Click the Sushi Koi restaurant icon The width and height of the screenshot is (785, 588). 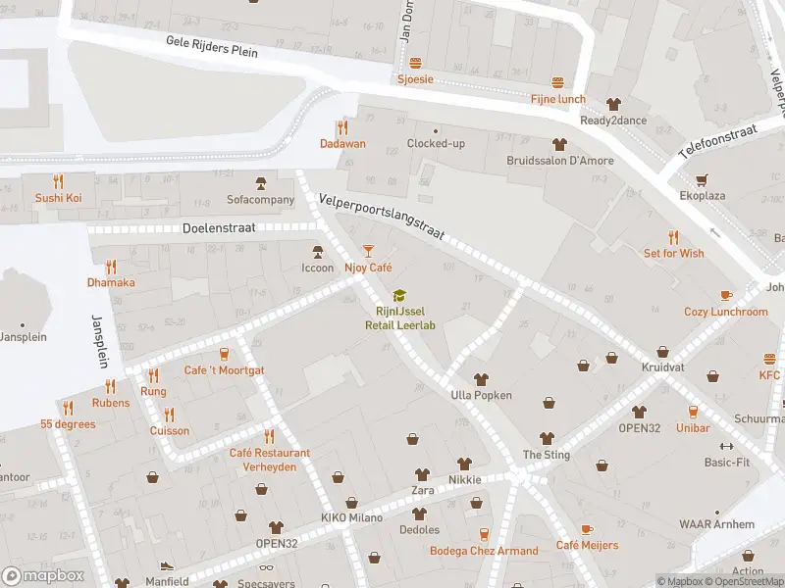58,181
